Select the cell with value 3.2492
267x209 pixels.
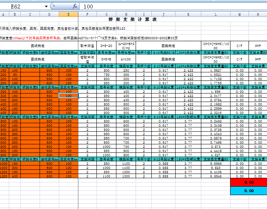point(216,121)
